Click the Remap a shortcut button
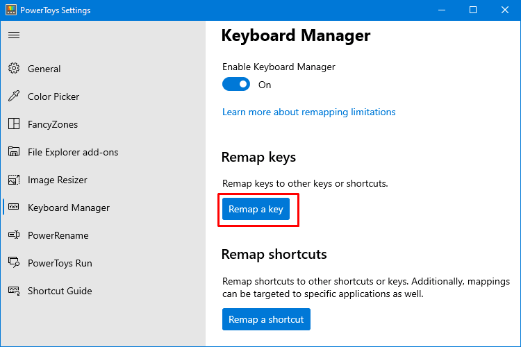Image resolution: width=521 pixels, height=347 pixels. point(266,319)
